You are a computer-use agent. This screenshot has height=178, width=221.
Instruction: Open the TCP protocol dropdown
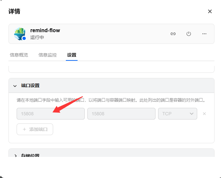[x=178, y=114]
